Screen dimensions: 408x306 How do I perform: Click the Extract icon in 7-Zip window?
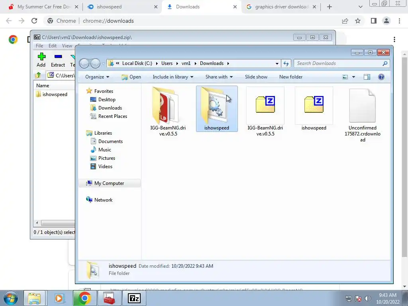point(58,60)
